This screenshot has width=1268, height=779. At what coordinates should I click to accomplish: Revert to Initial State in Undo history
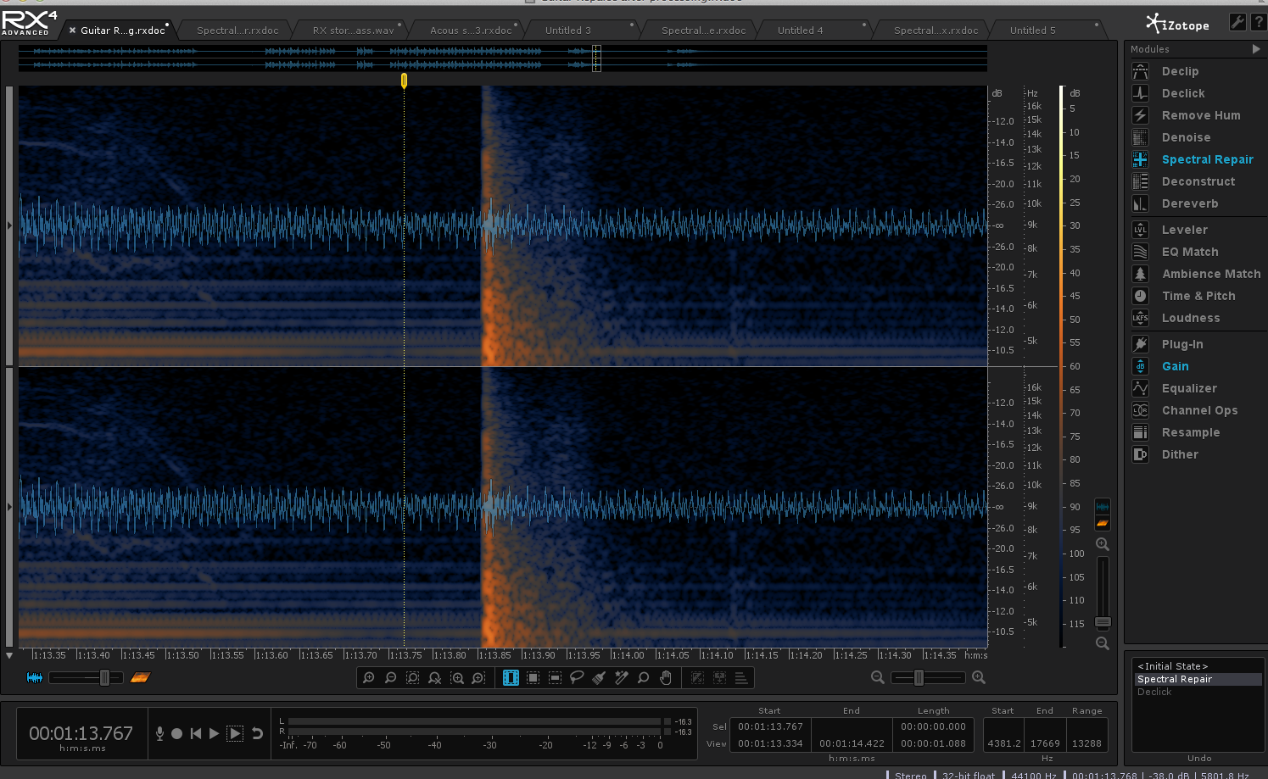(1172, 666)
